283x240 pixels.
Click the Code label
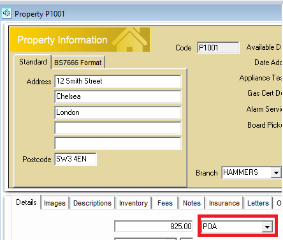point(184,48)
